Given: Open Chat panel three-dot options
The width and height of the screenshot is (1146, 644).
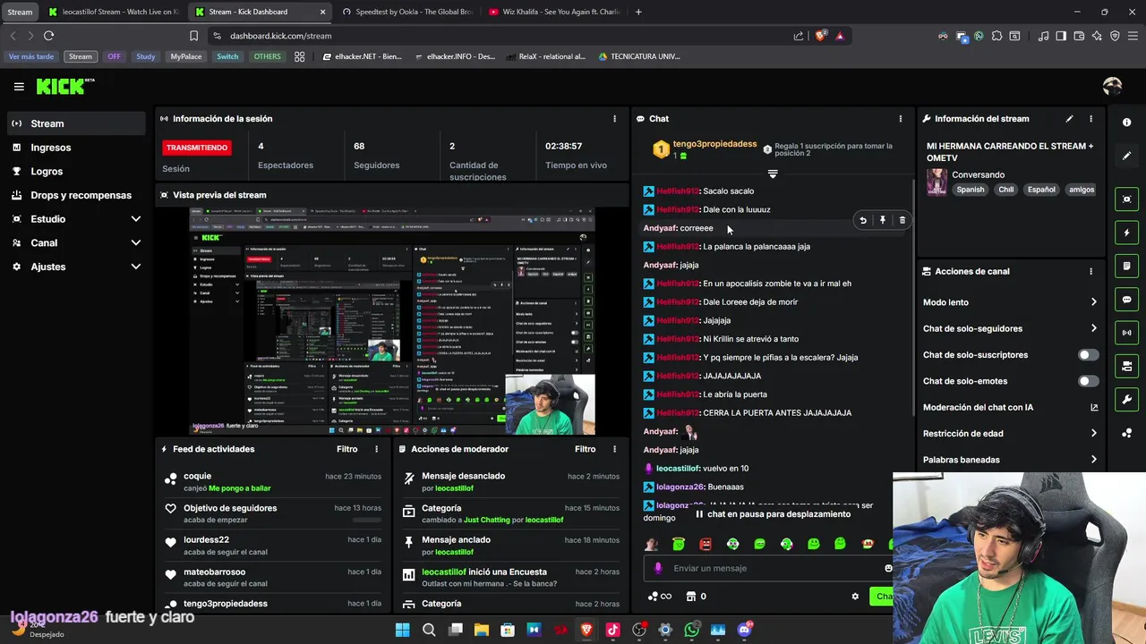Looking at the screenshot, I should pos(901,118).
